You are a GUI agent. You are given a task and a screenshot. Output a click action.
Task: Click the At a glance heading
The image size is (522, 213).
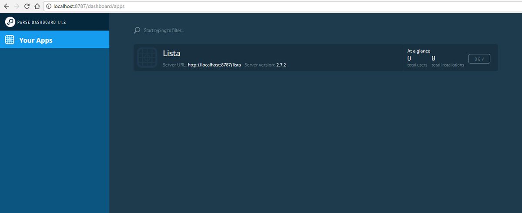point(418,51)
